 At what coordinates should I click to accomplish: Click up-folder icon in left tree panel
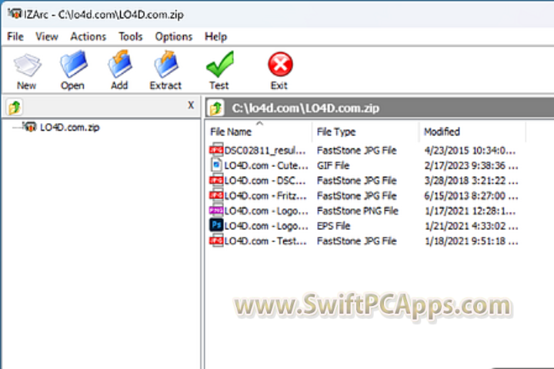pyautogui.click(x=15, y=107)
